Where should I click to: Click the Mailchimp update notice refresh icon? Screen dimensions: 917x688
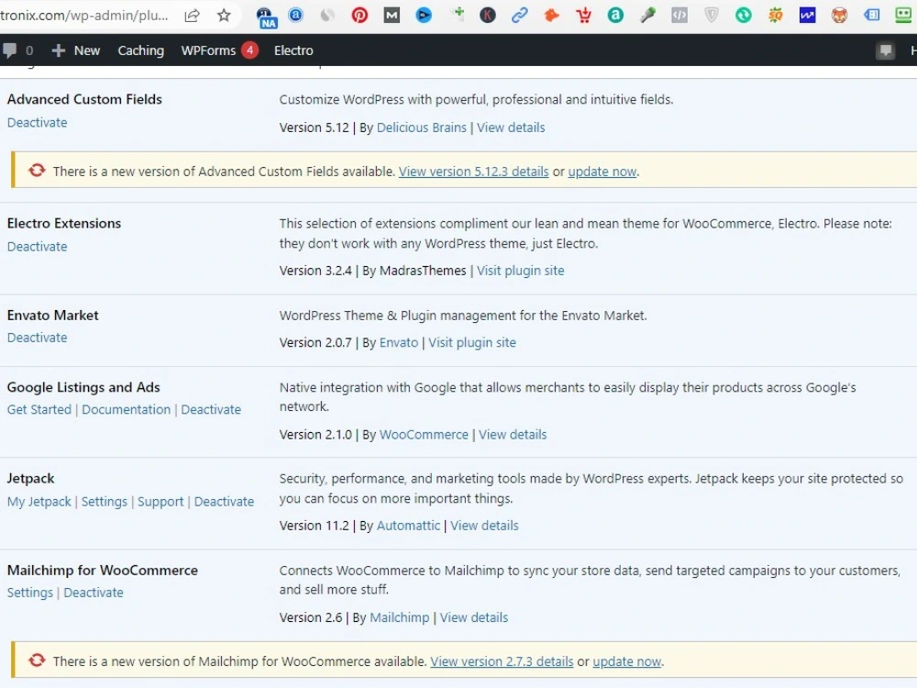pos(37,660)
